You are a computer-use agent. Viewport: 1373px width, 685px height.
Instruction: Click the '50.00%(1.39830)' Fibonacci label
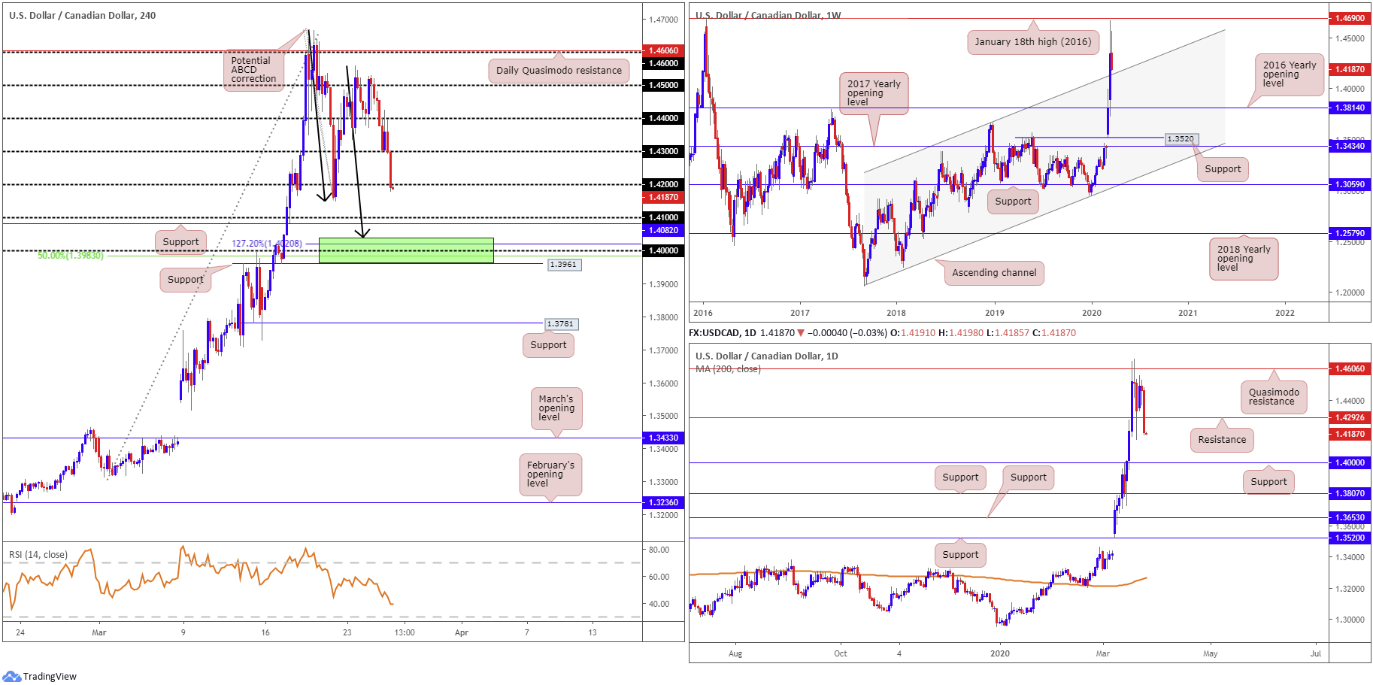(71, 256)
